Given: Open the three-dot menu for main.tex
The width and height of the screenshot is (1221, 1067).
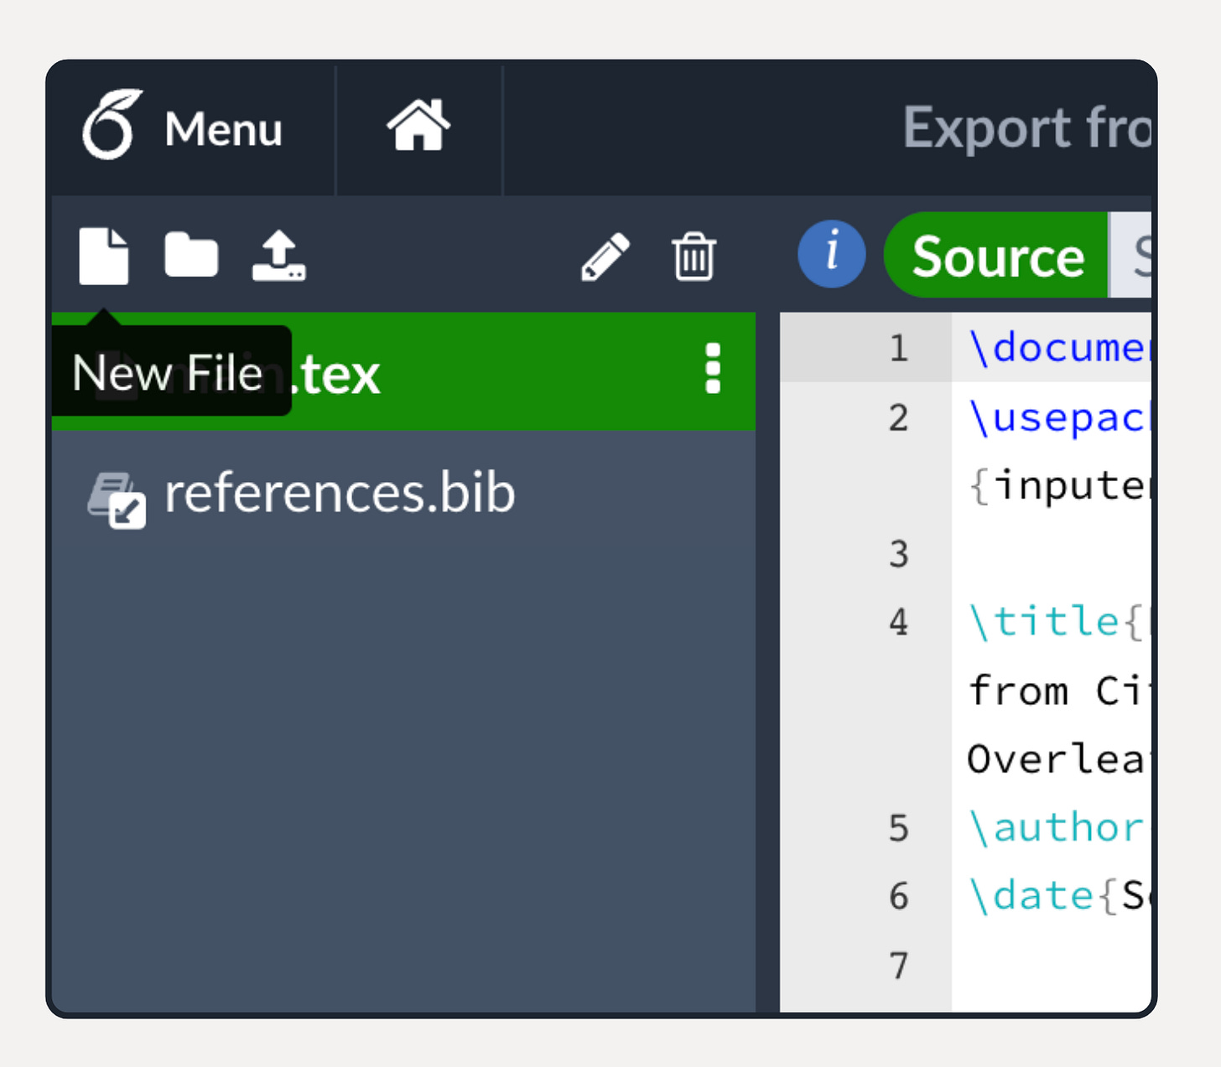Looking at the screenshot, I should click(713, 368).
